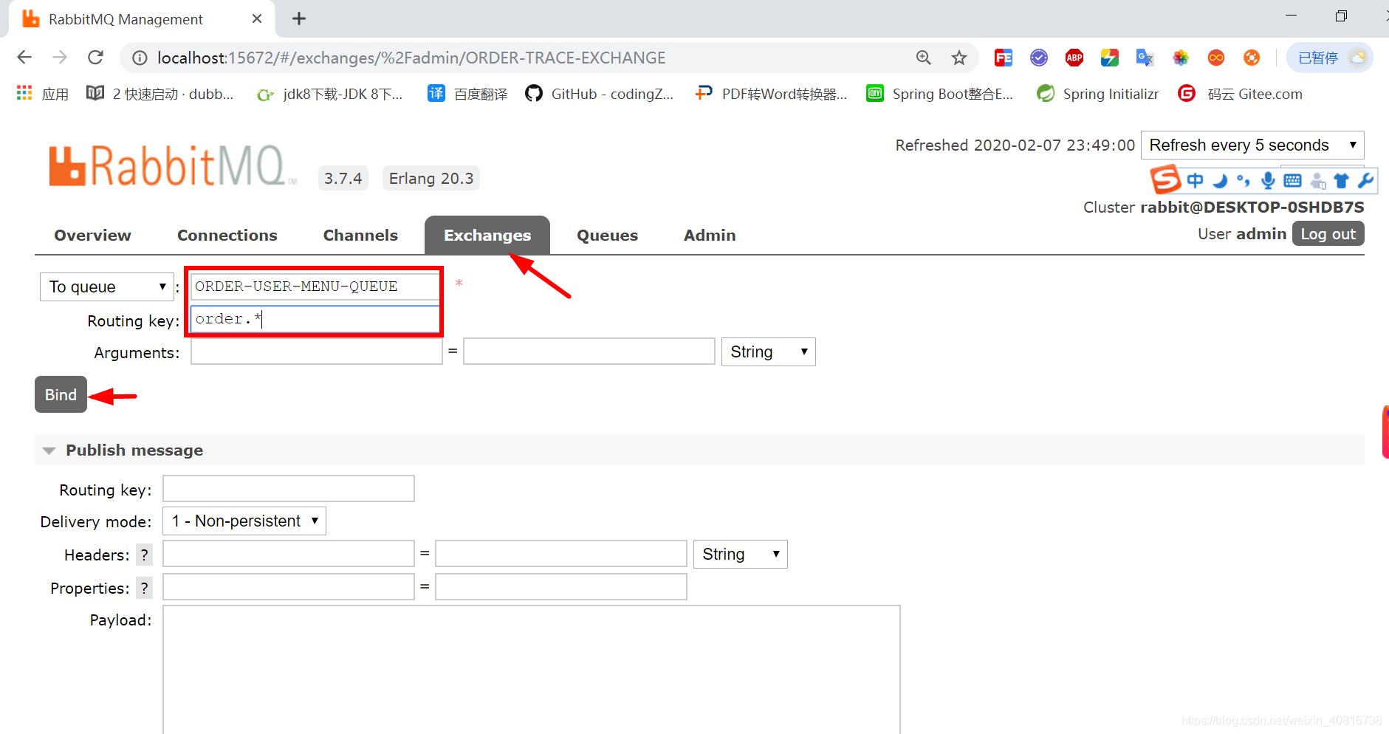The width and height of the screenshot is (1389, 734).
Task: Open the Sogou soft keyboard icon
Action: click(1292, 180)
